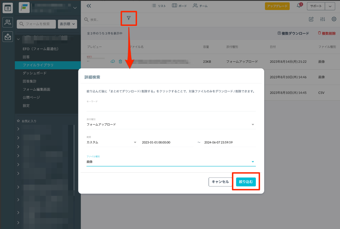Click the アップグレード button
Screen dimensions: 340x229
tap(277, 6)
